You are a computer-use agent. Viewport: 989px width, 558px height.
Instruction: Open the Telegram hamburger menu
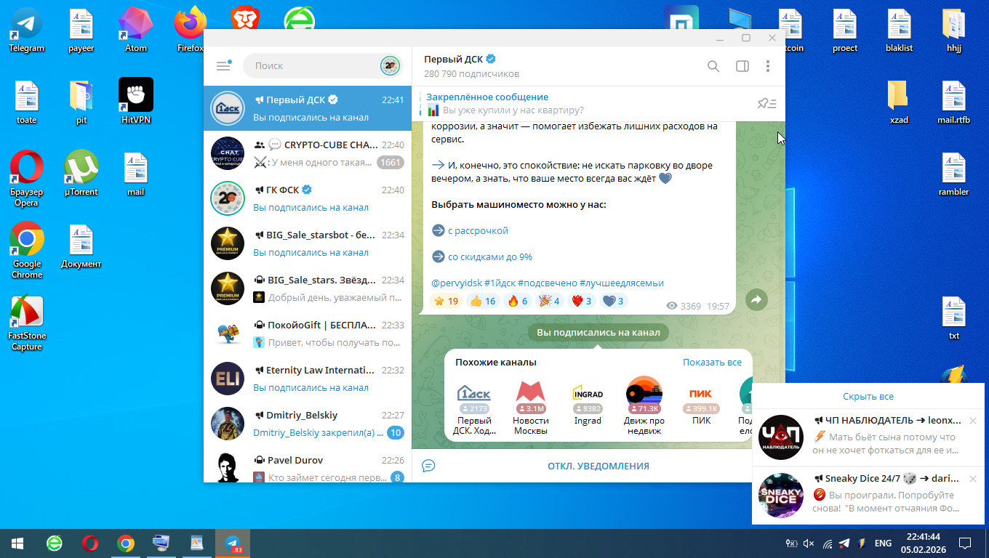[x=223, y=65]
